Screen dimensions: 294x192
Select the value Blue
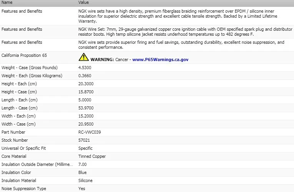click(x=83, y=172)
